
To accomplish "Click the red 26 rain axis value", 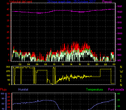I will (9, 100).
